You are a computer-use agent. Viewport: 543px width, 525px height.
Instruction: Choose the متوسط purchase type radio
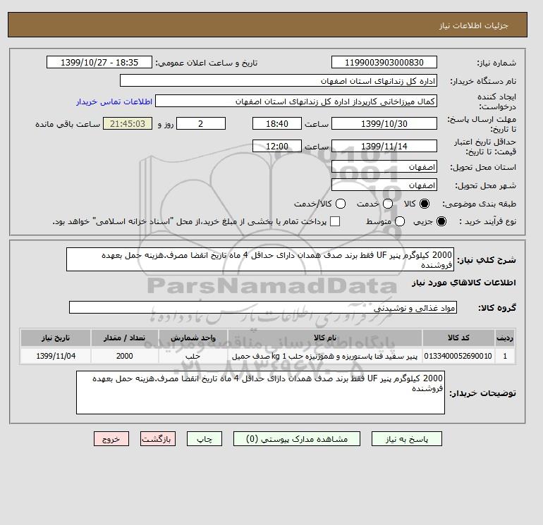400,221
